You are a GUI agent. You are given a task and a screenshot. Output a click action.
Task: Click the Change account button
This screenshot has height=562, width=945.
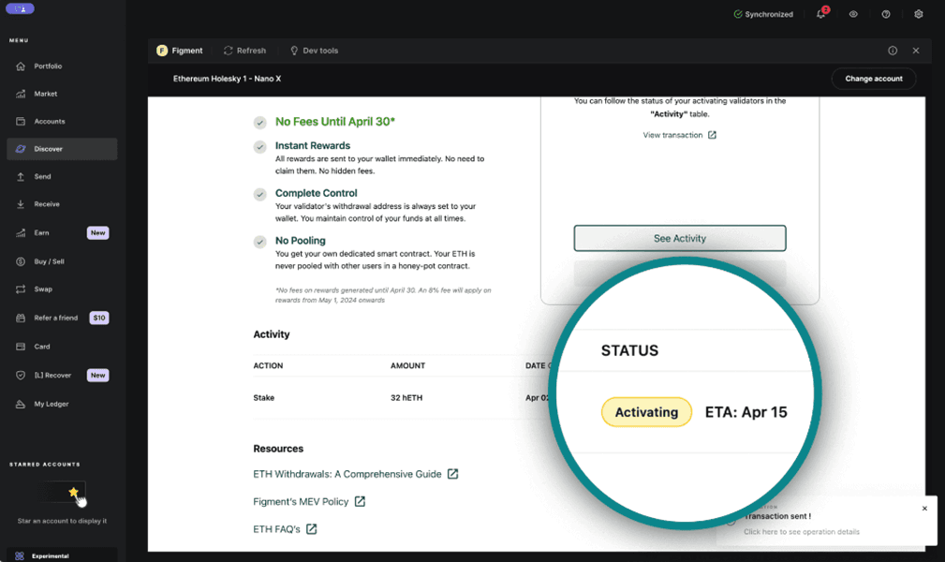(x=873, y=79)
